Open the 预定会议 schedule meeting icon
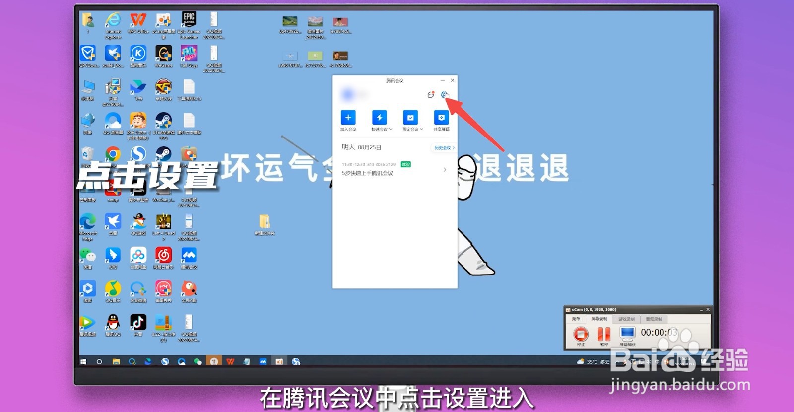The height and width of the screenshot is (412, 794). coord(410,118)
